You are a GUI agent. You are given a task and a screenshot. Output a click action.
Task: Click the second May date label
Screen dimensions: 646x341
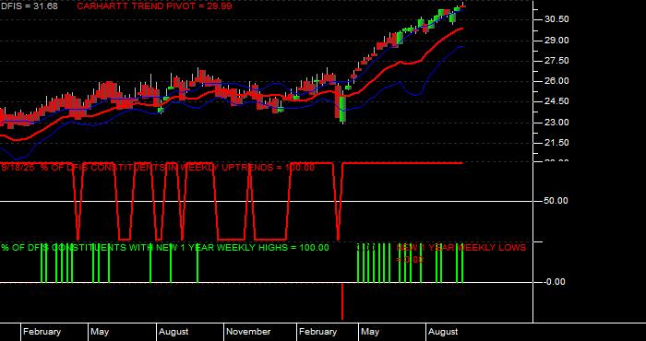tap(370, 332)
